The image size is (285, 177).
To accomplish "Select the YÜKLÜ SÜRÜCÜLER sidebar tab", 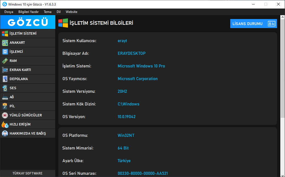I will coord(28,115).
